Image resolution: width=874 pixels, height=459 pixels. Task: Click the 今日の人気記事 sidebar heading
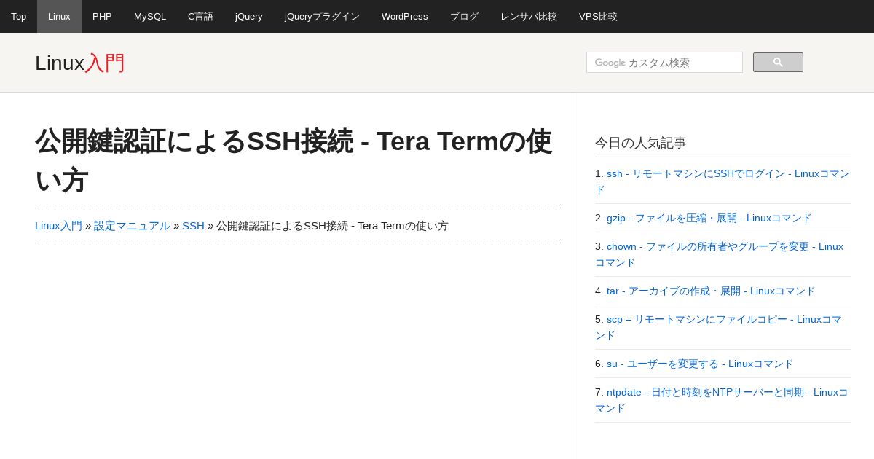pyautogui.click(x=641, y=143)
